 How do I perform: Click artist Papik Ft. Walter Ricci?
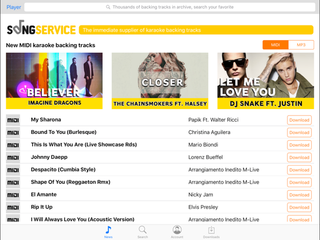click(x=213, y=120)
